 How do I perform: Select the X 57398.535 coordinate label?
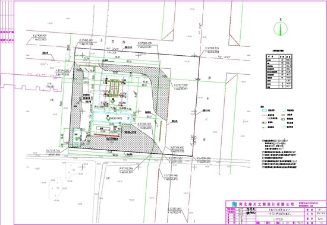(x=212, y=48)
